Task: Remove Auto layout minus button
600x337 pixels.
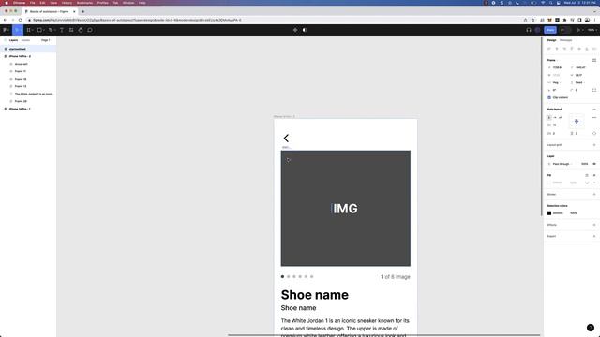Action: [x=594, y=110]
